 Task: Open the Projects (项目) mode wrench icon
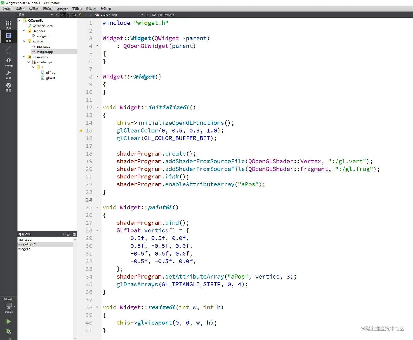tap(8, 75)
